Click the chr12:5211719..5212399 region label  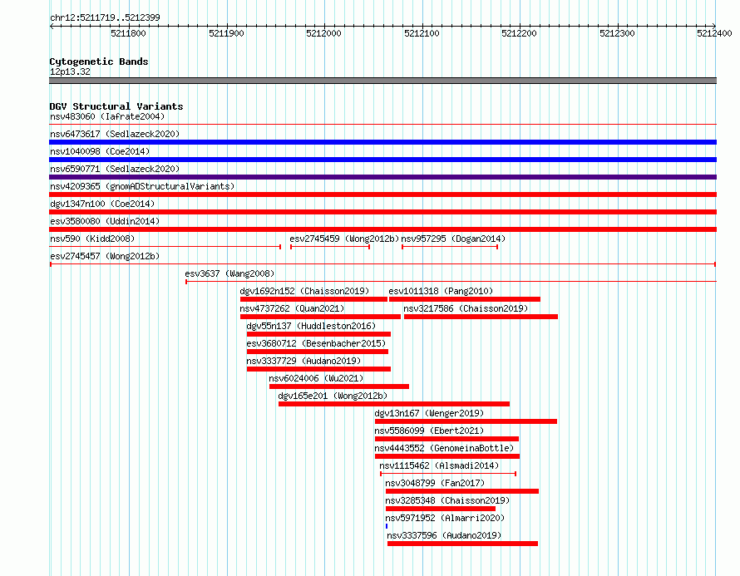(x=105, y=17)
